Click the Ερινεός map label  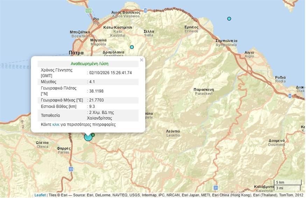click(191, 27)
